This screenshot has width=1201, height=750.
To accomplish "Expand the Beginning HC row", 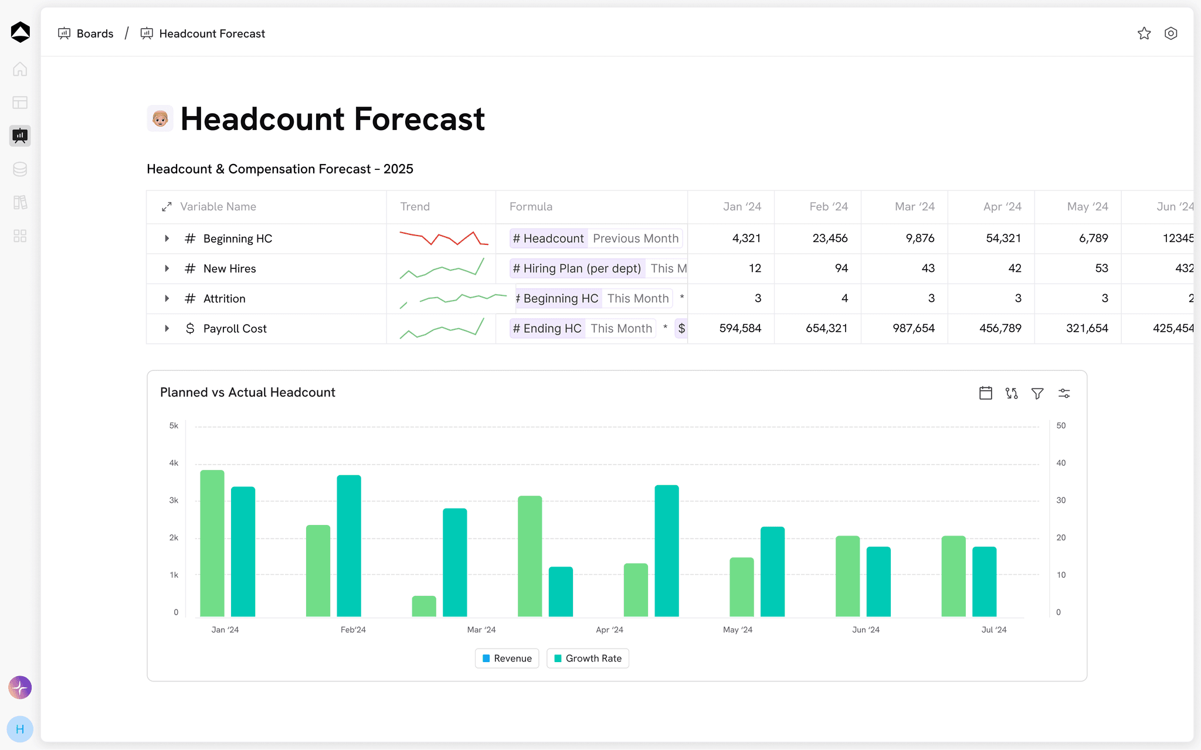I will (167, 238).
